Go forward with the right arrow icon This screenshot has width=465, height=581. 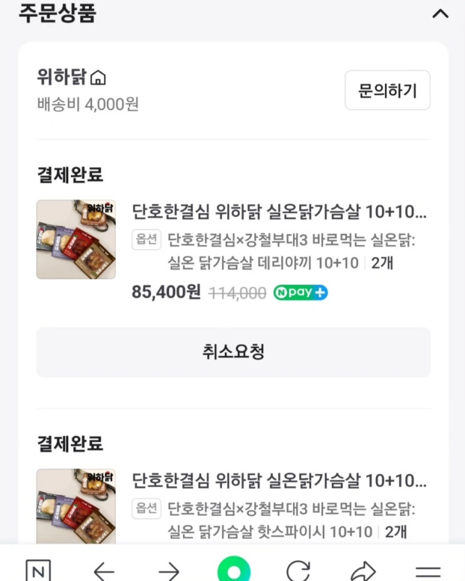pos(168,570)
